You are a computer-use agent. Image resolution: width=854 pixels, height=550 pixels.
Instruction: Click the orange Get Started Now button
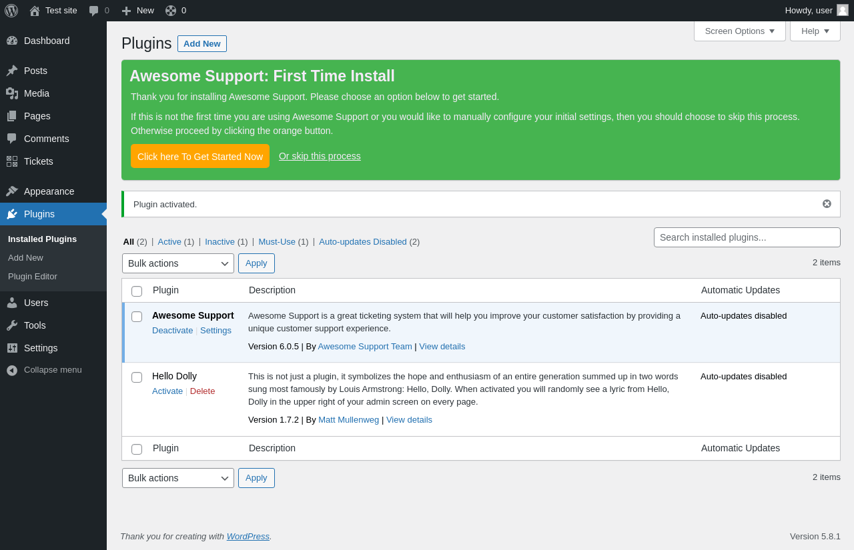200,156
